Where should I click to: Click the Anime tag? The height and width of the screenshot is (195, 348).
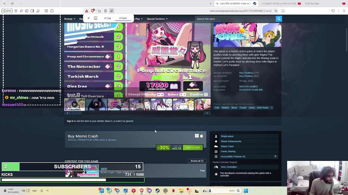(x=252, y=108)
